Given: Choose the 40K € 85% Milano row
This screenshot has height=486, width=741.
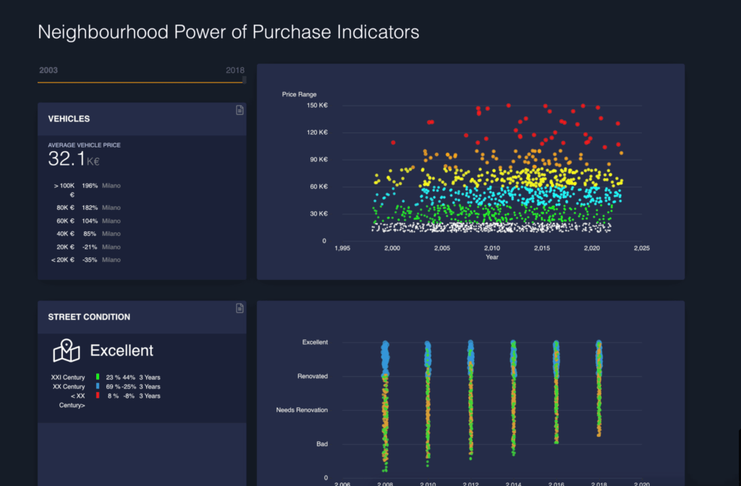Looking at the screenshot, I should [x=87, y=234].
